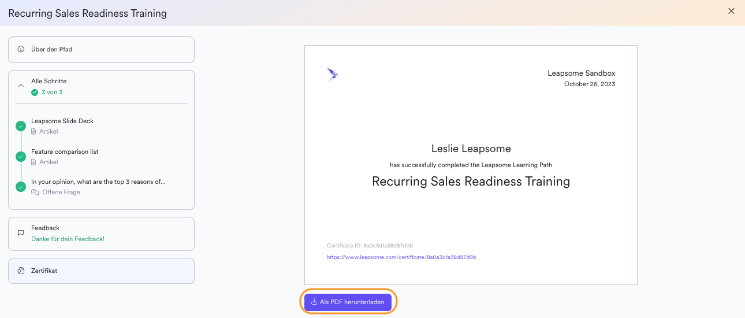Close the Recurring Sales Readiness Training dialog
Image resolution: width=745 pixels, height=318 pixels.
pos(731,11)
